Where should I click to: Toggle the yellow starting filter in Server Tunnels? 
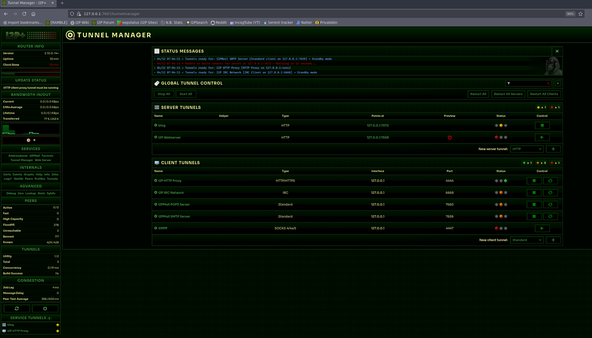point(541,108)
